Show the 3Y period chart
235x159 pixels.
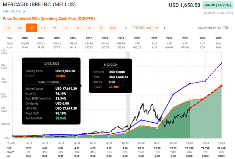point(90,28)
